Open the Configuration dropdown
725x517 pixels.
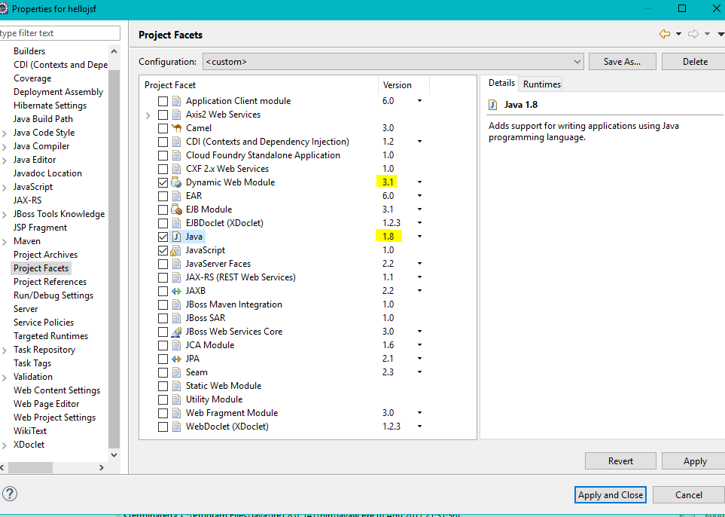click(x=393, y=62)
